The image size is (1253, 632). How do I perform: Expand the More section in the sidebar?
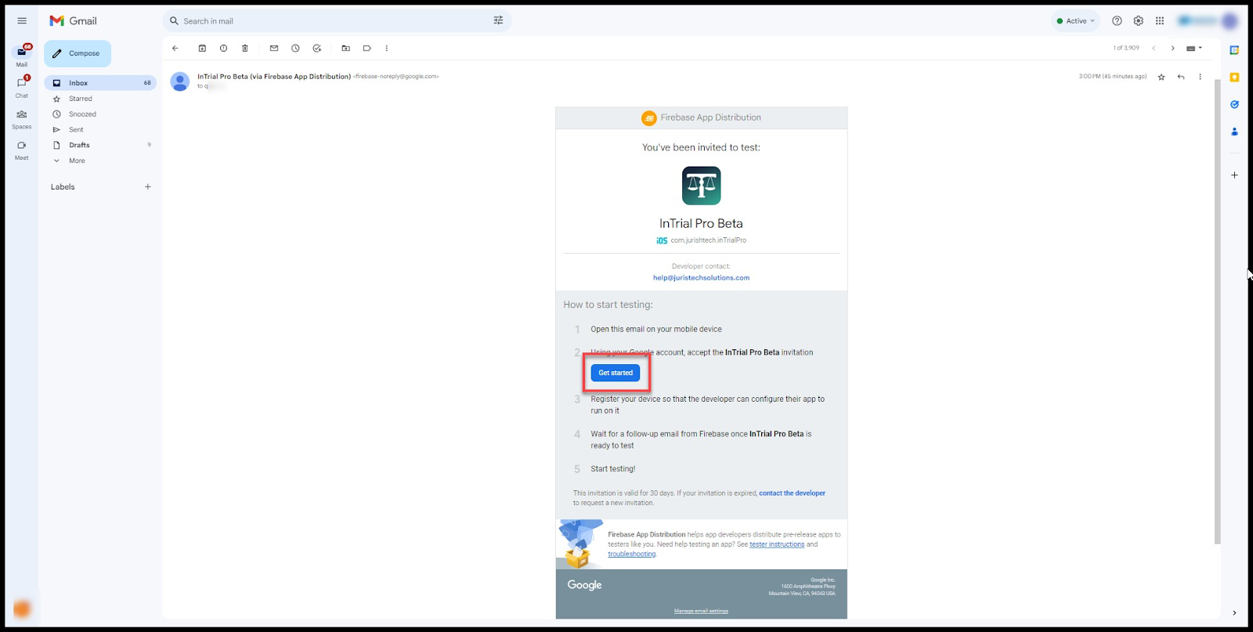[77, 161]
